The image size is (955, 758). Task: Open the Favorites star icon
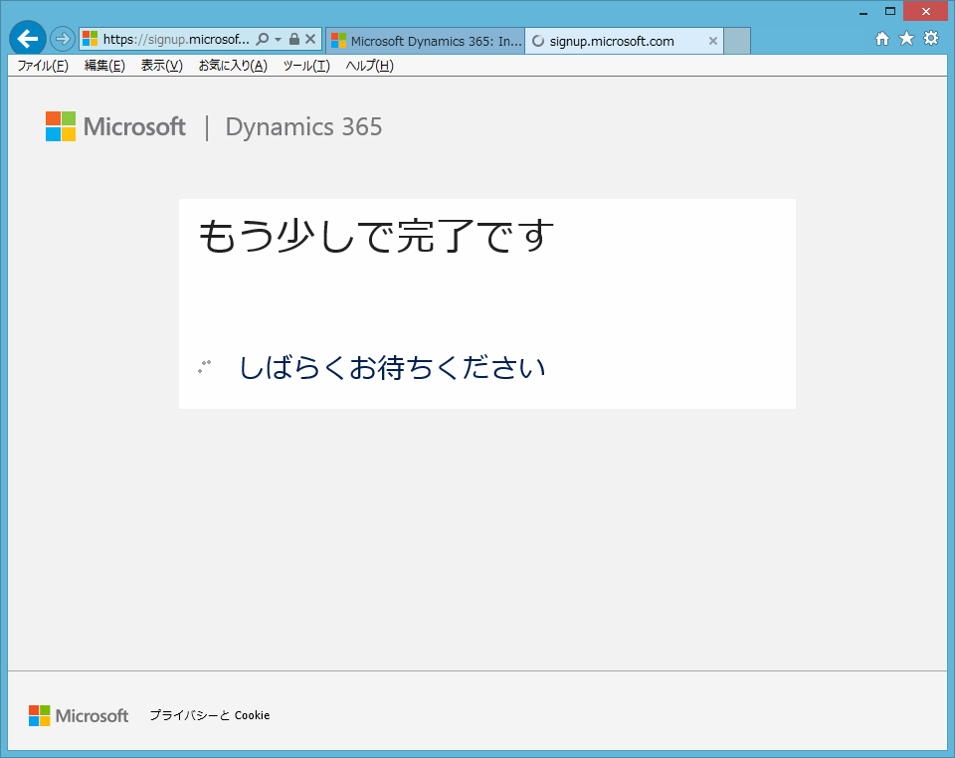pyautogui.click(x=907, y=39)
